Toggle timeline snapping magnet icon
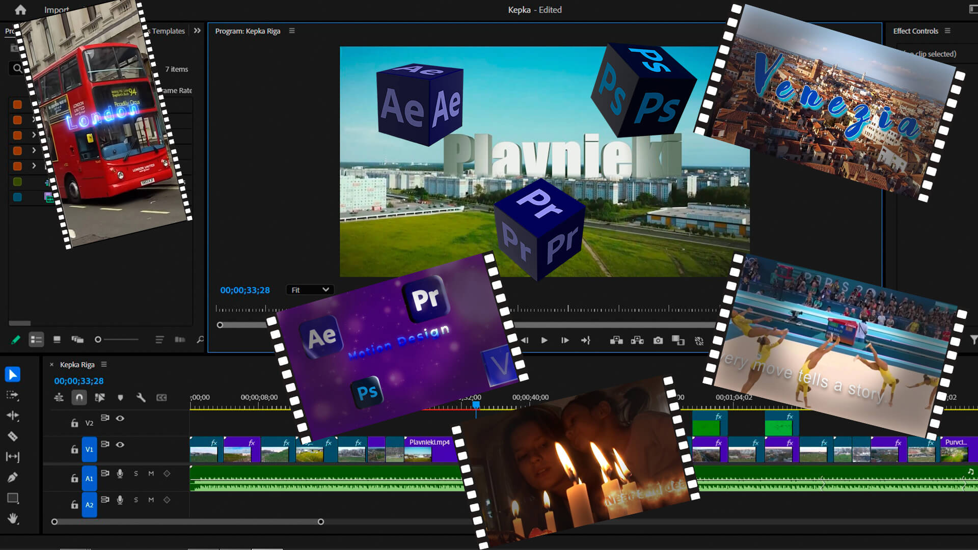Screen dimensions: 978x550 [79, 398]
